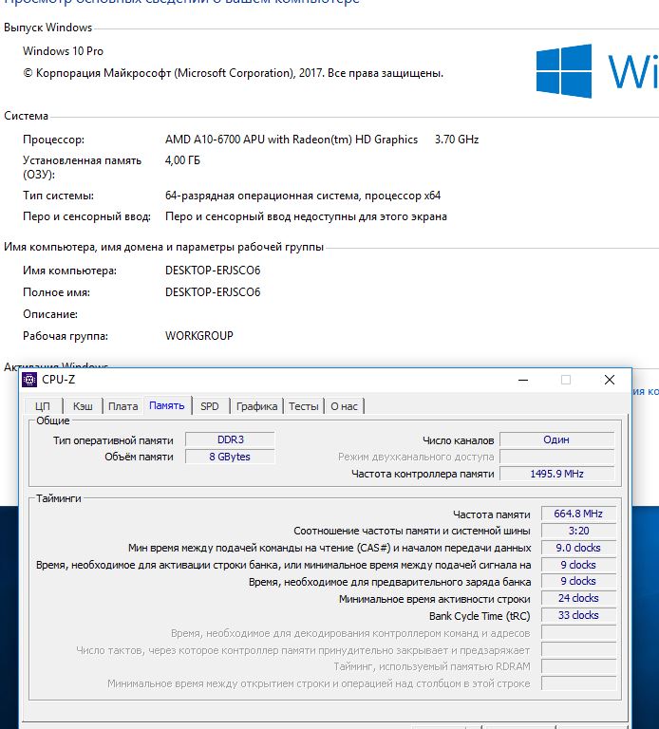659x729 pixels.
Task: Click the 3:20 ratio value
Action: point(578,531)
